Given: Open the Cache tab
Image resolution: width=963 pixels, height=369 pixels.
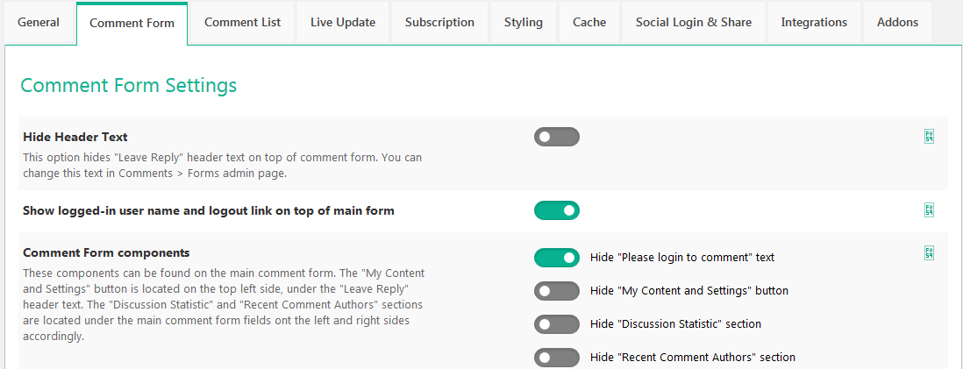Looking at the screenshot, I should tap(589, 22).
